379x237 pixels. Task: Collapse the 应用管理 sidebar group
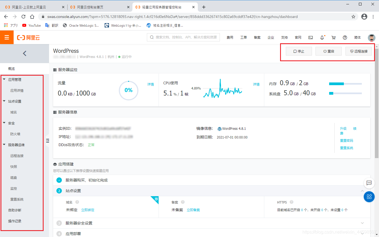point(4,79)
